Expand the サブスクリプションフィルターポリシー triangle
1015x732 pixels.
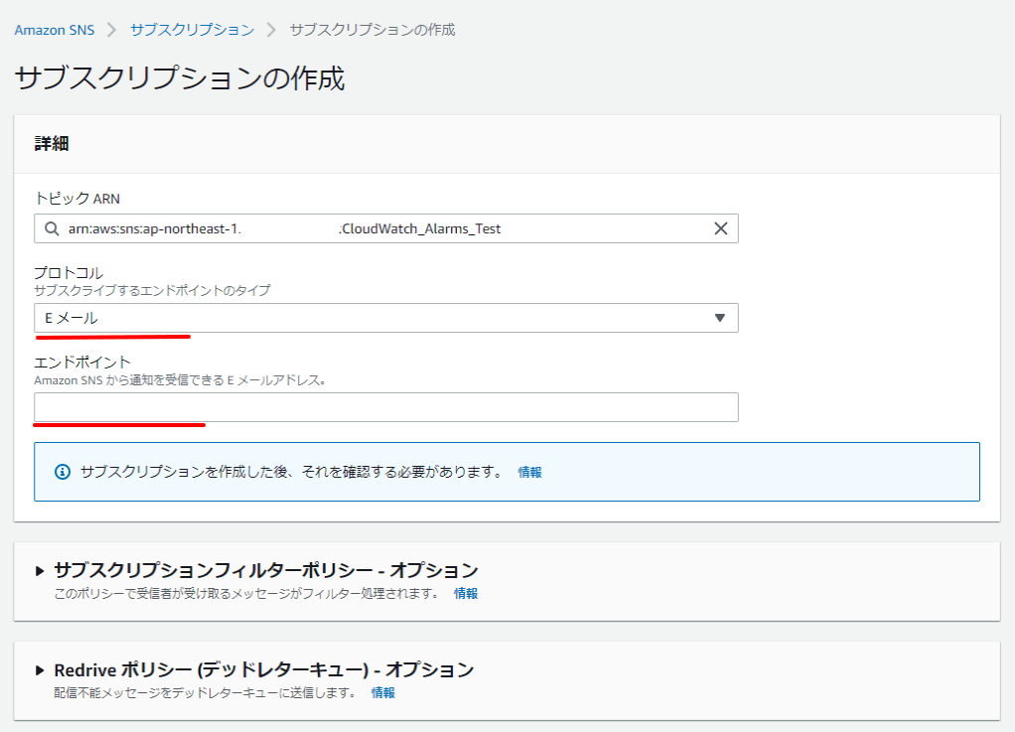tap(40, 570)
